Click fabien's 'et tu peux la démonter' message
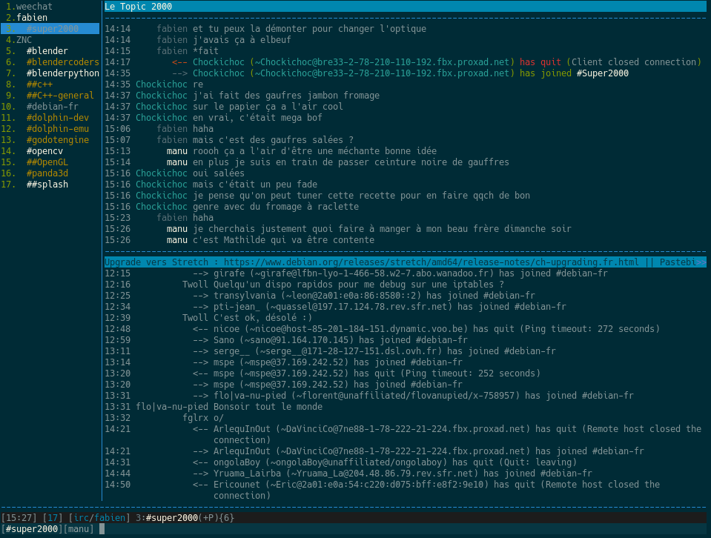This screenshot has height=538, width=711. (x=309, y=29)
